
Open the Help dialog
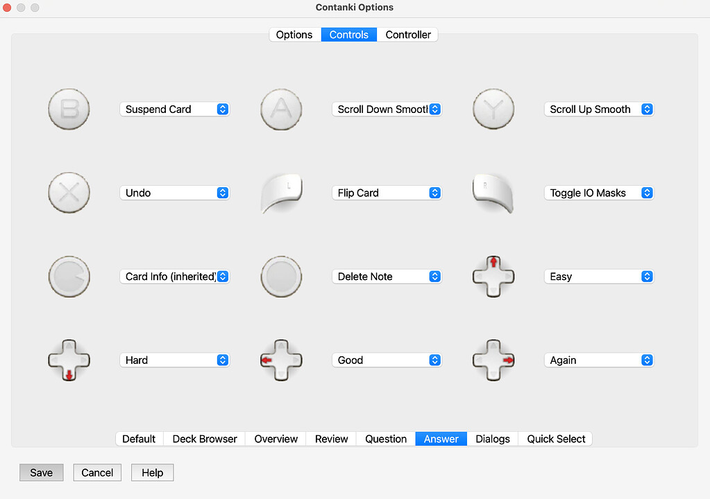tap(152, 472)
